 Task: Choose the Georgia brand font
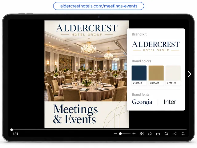pyautogui.click(x=142, y=102)
